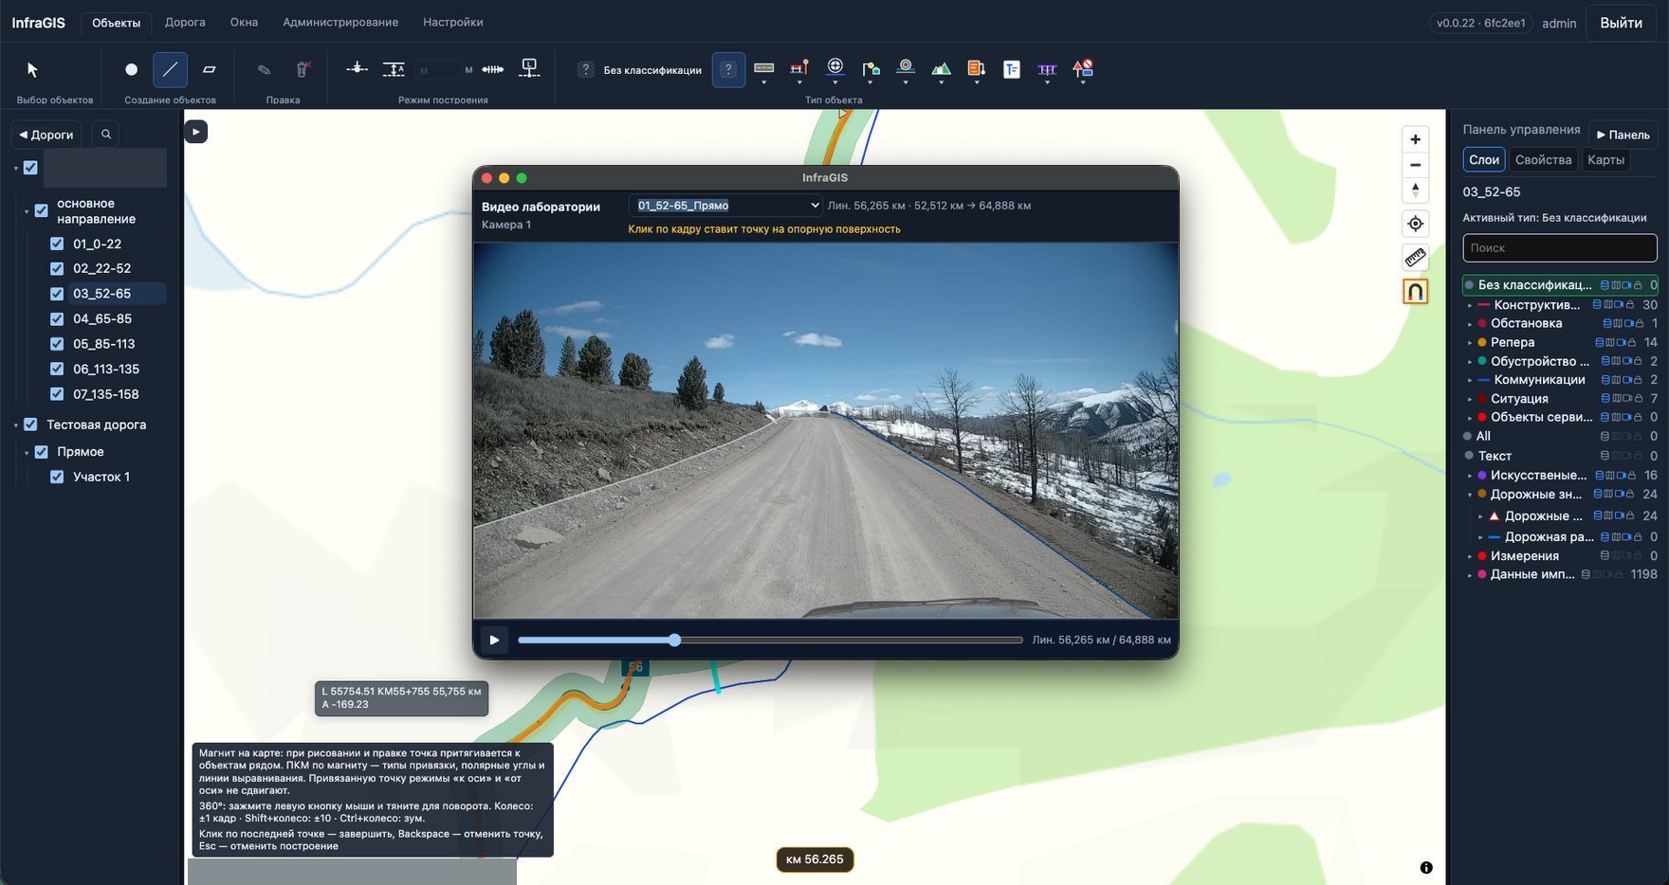Activate the object selection arrow tool
This screenshot has height=885, width=1669.
32,69
